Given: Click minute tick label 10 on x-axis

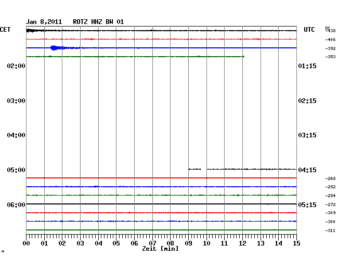Looking at the screenshot, I should 206,243.
